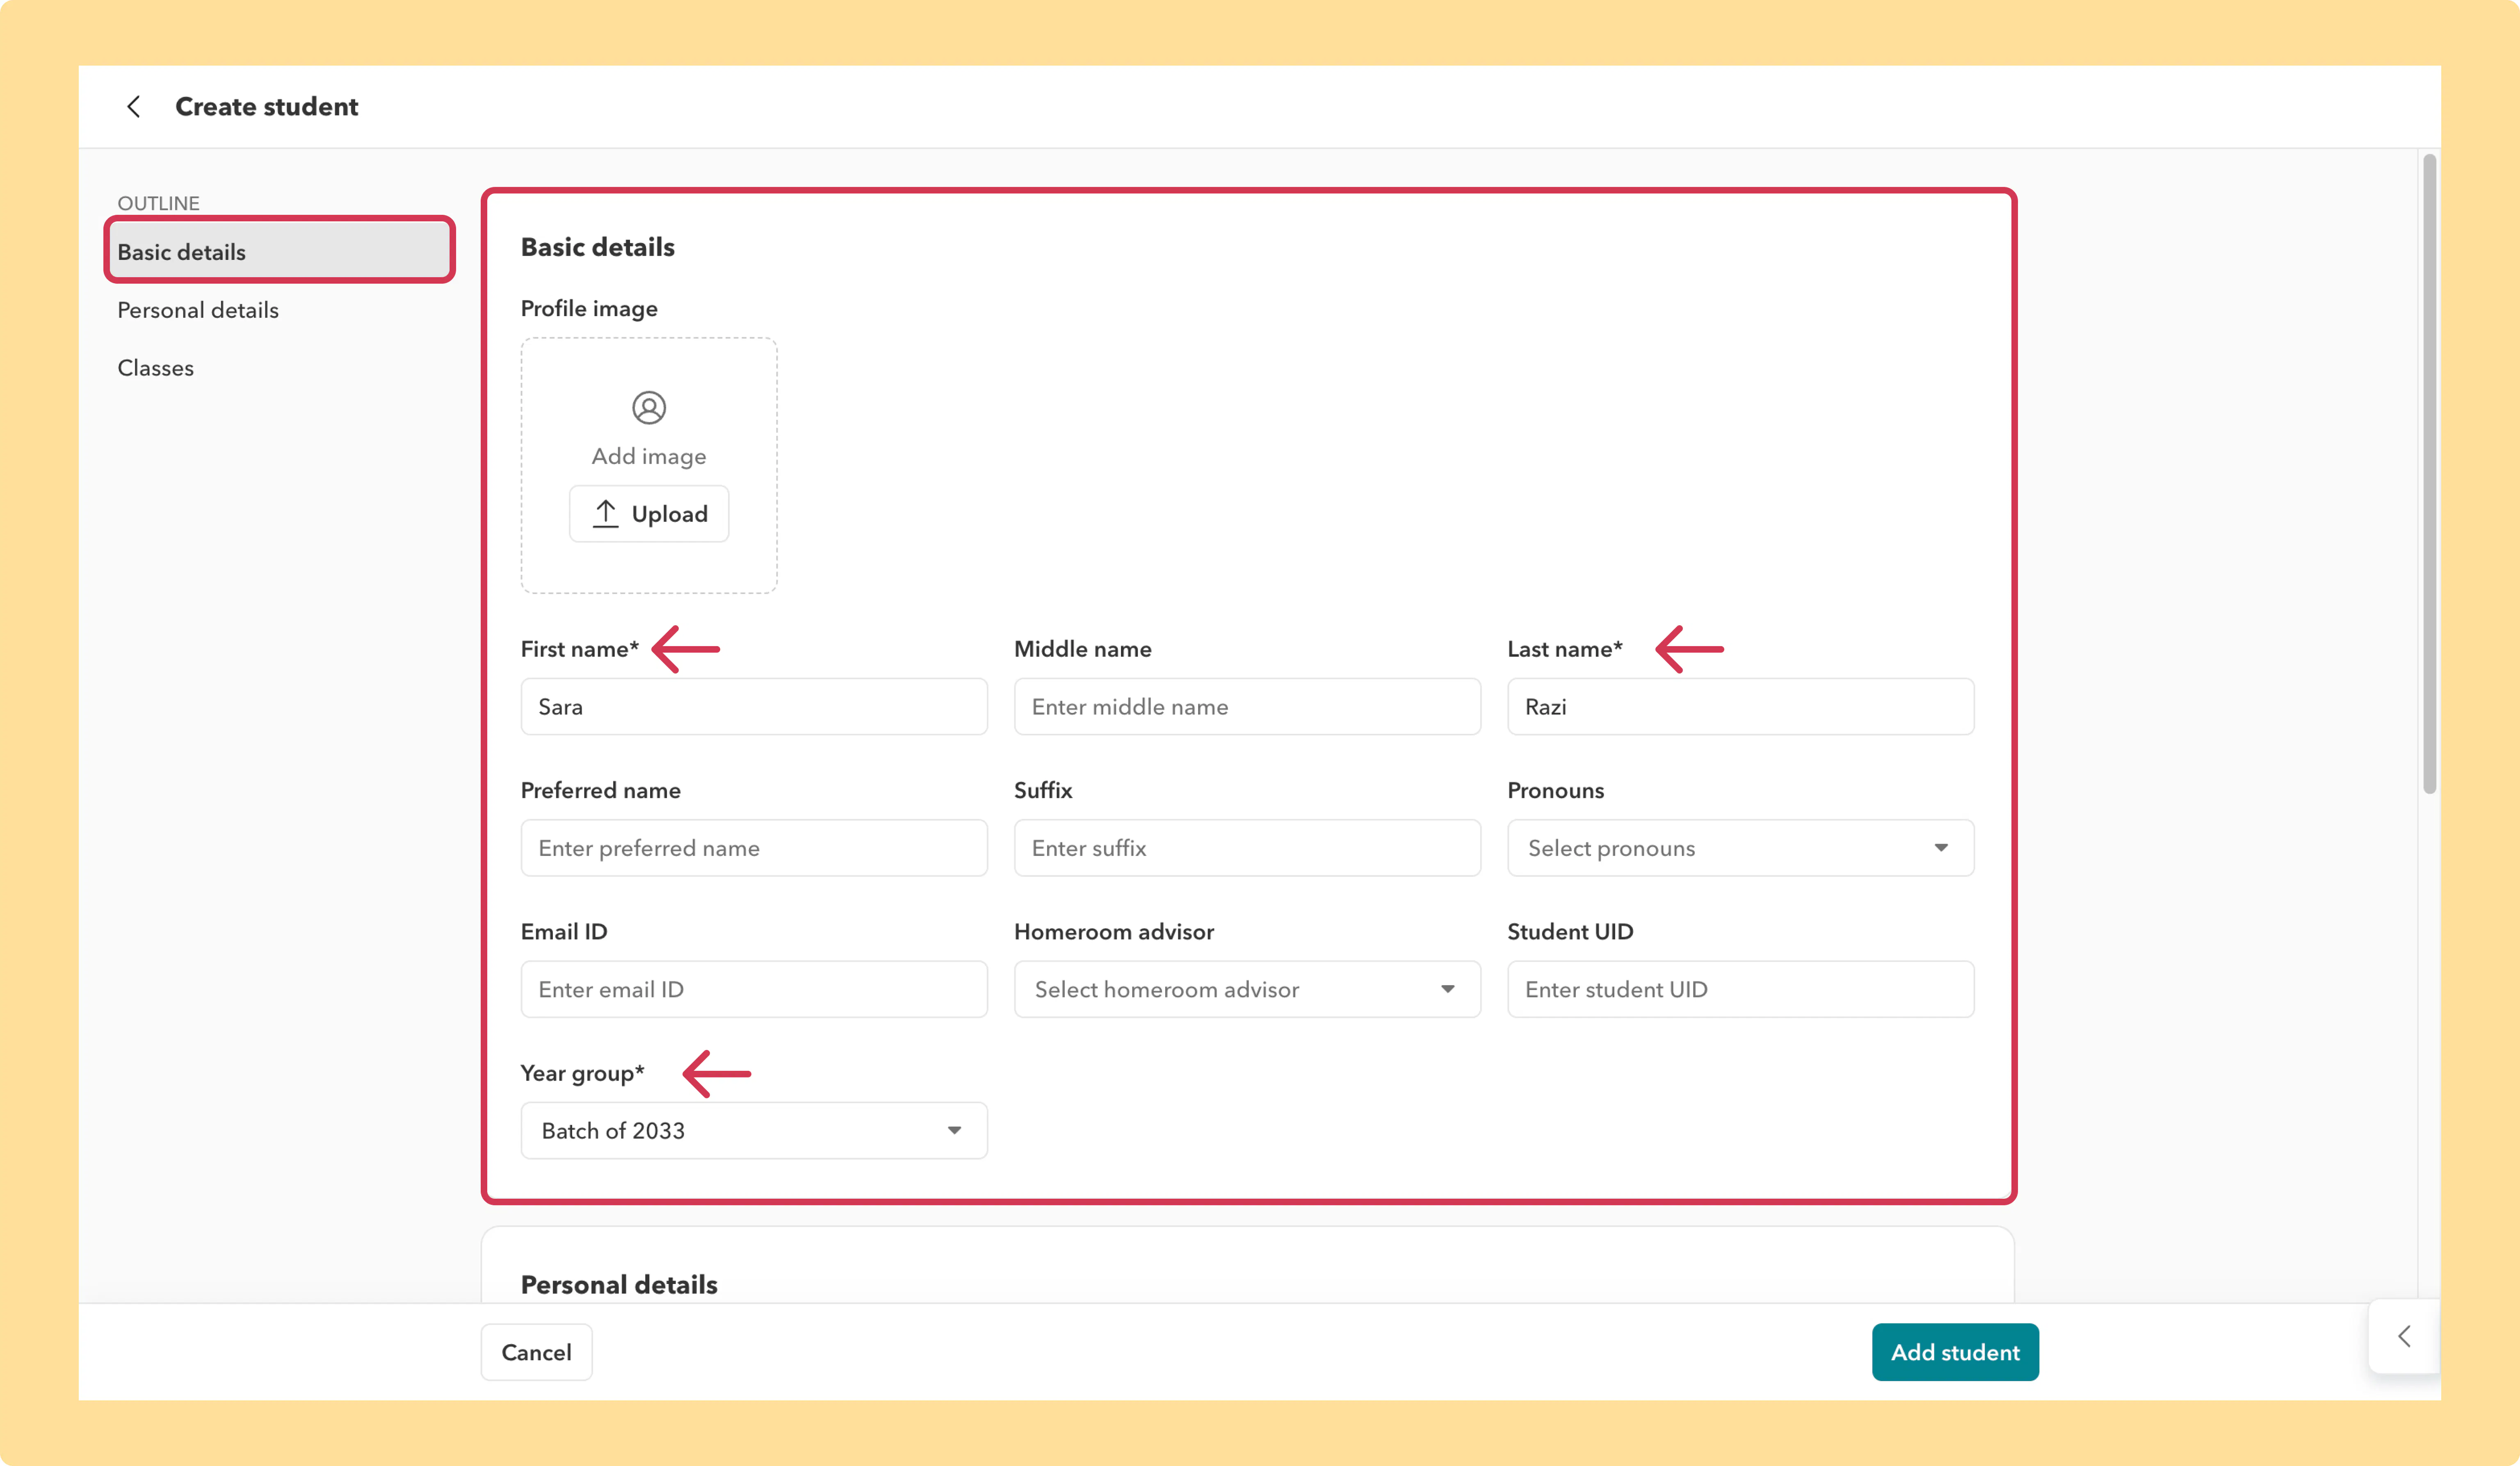Click the Basic details section heading

(x=598, y=247)
